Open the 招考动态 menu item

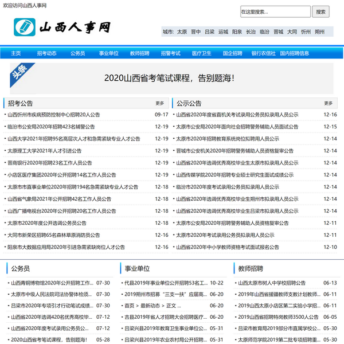[46, 53]
